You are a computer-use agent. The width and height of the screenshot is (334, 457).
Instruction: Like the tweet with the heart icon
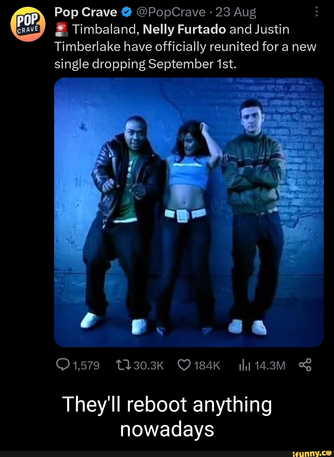184,365
